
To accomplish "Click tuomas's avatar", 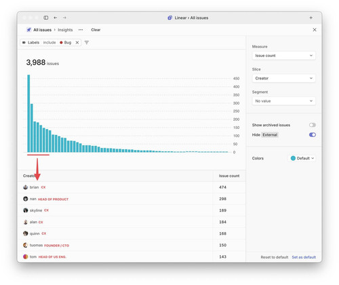I will tap(26, 245).
